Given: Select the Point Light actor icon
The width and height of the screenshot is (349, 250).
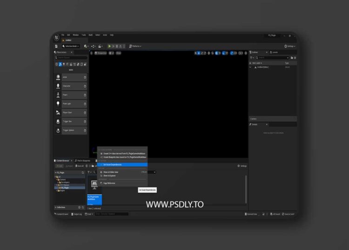Looking at the screenshot, I should 58,104.
